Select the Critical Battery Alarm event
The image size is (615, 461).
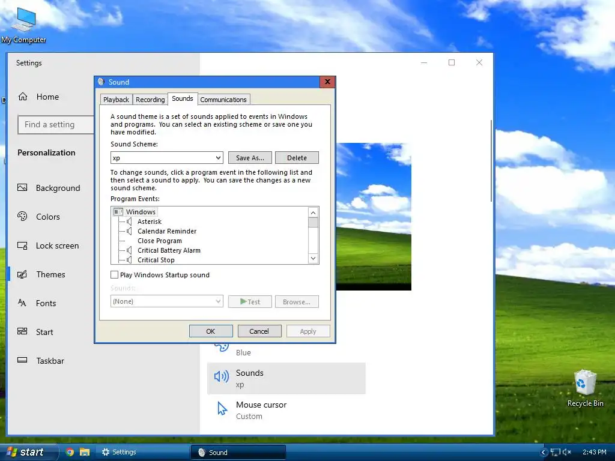point(169,250)
